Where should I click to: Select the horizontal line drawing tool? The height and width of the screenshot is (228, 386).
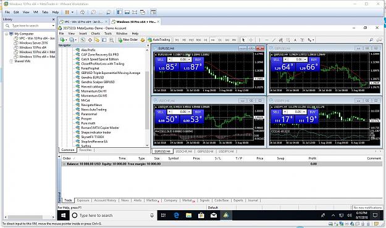point(266,40)
